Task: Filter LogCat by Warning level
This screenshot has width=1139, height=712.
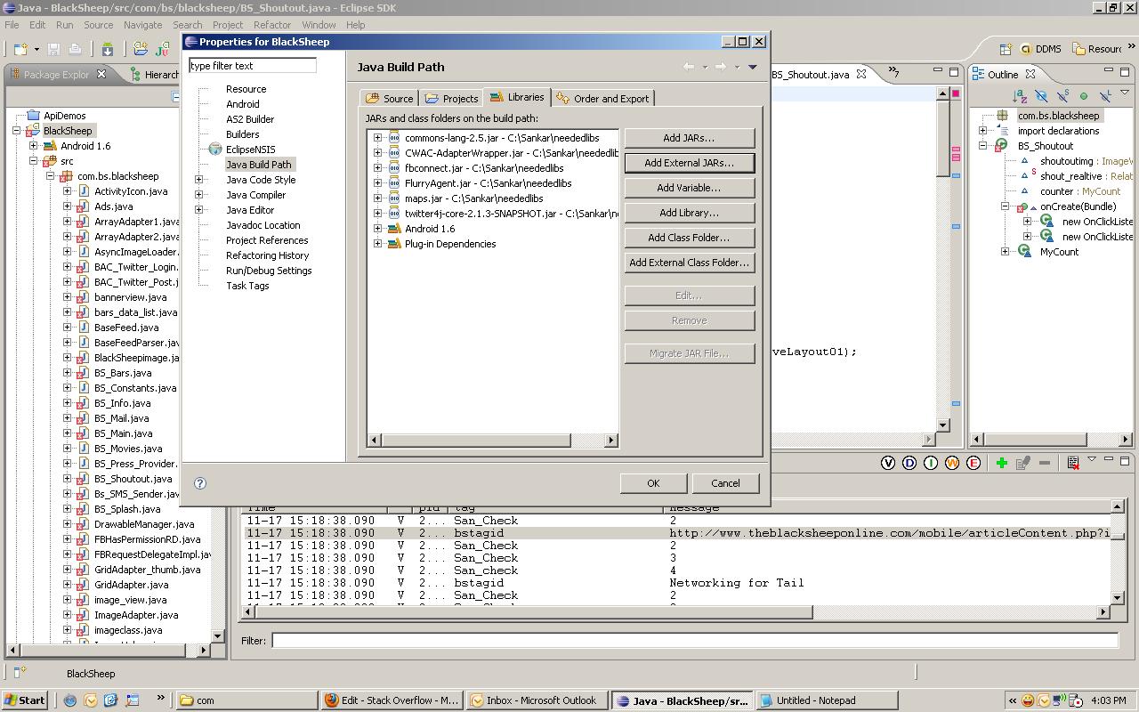Action: (952, 463)
